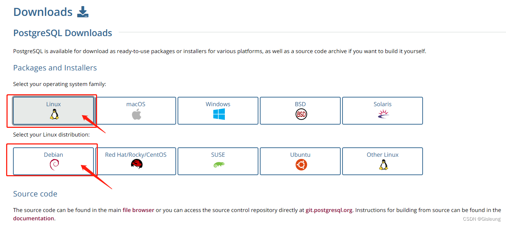Click the Source code heading
Image resolution: width=506 pixels, height=225 pixels.
[35, 194]
